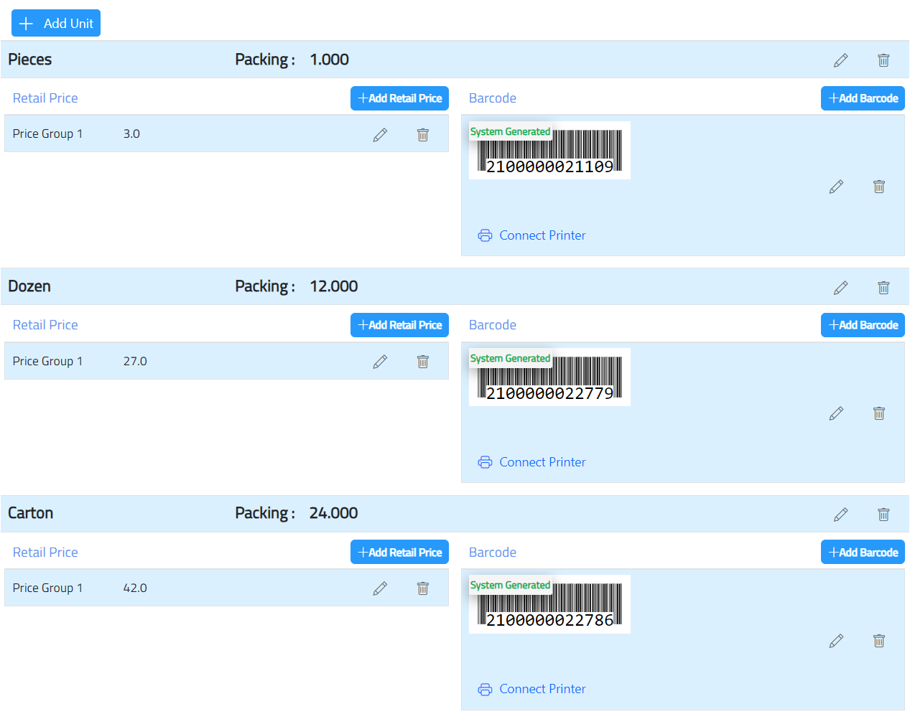Click the system generated barcode image under Pieces
Screen dimensions: 910x714
pos(549,150)
